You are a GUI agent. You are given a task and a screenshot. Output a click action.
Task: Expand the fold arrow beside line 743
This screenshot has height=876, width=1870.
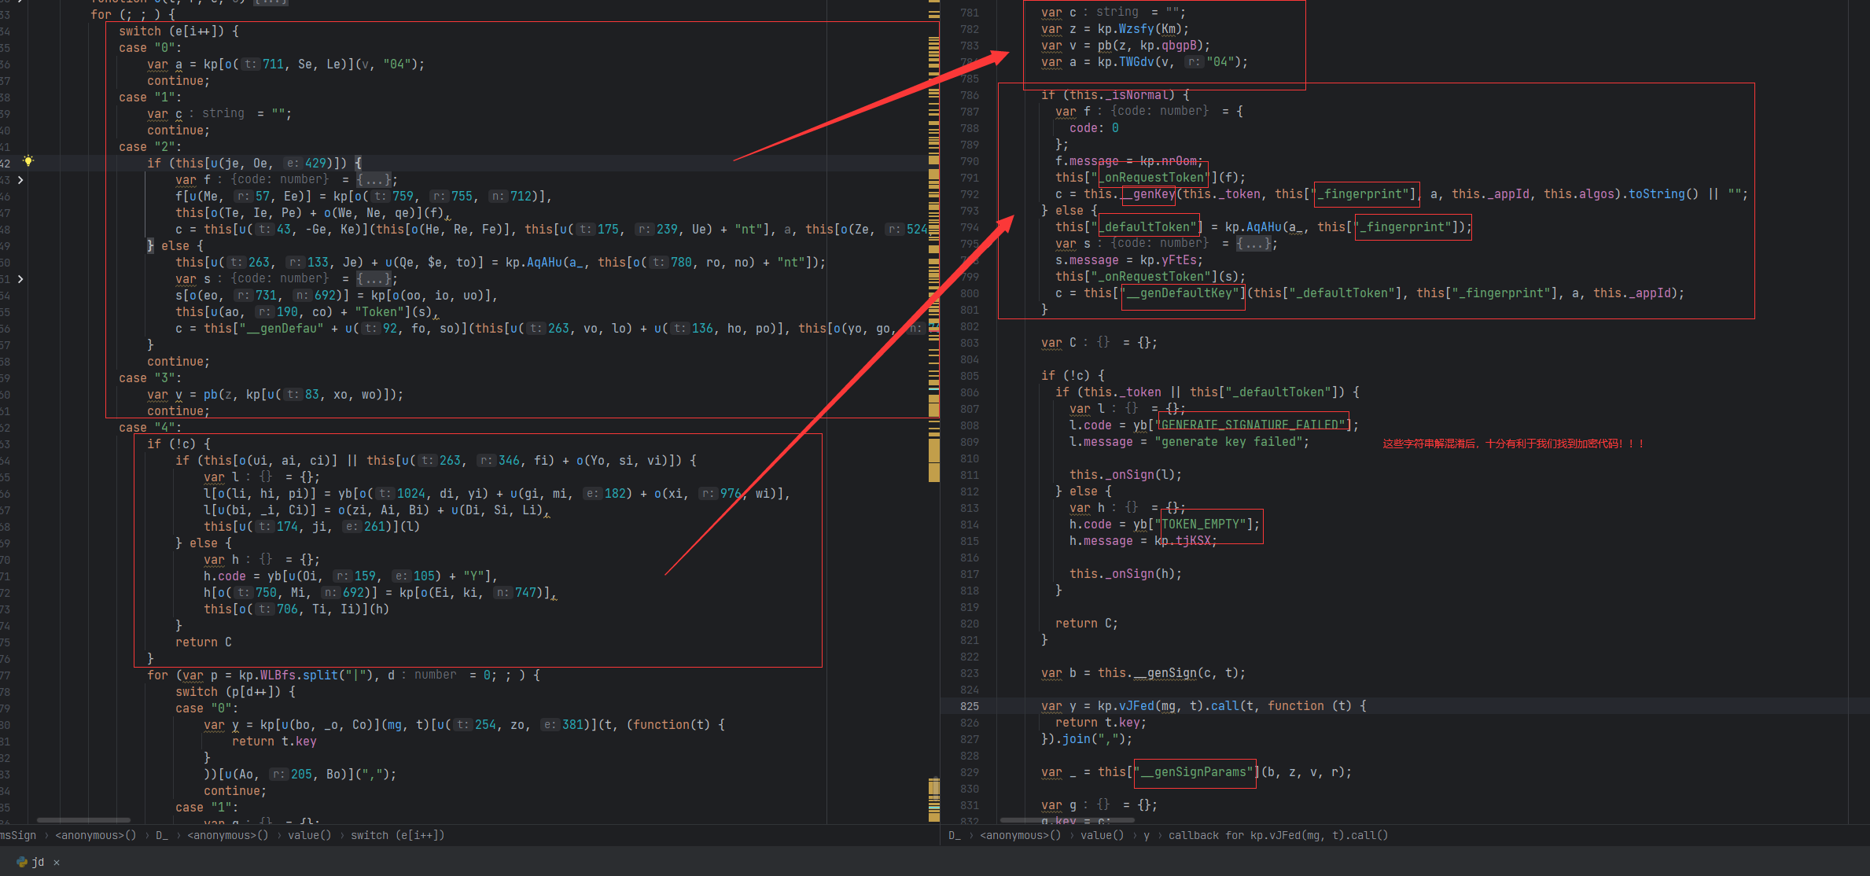tap(20, 179)
